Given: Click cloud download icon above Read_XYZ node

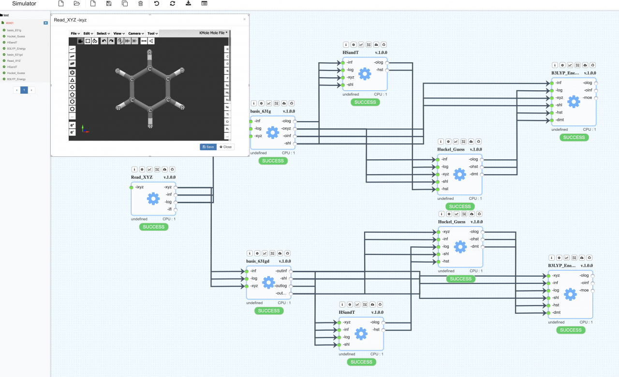Looking at the screenshot, I should pyautogui.click(x=165, y=169).
